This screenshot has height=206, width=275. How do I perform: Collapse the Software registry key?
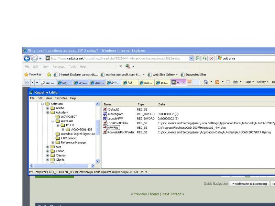(42, 104)
